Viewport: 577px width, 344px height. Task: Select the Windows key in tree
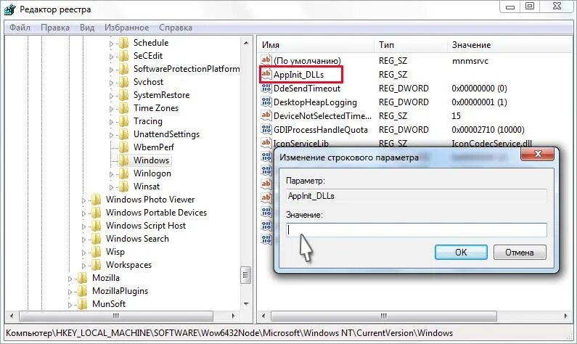tap(151, 160)
